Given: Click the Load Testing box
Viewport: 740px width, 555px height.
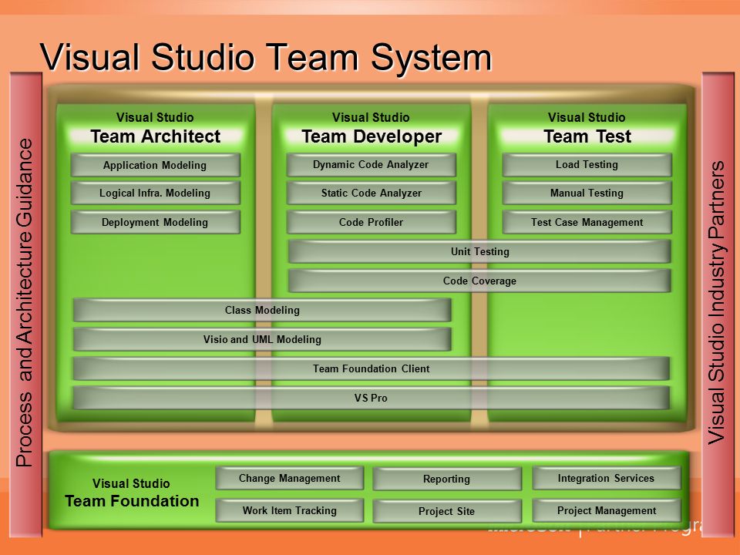Looking at the screenshot, I should click(587, 165).
